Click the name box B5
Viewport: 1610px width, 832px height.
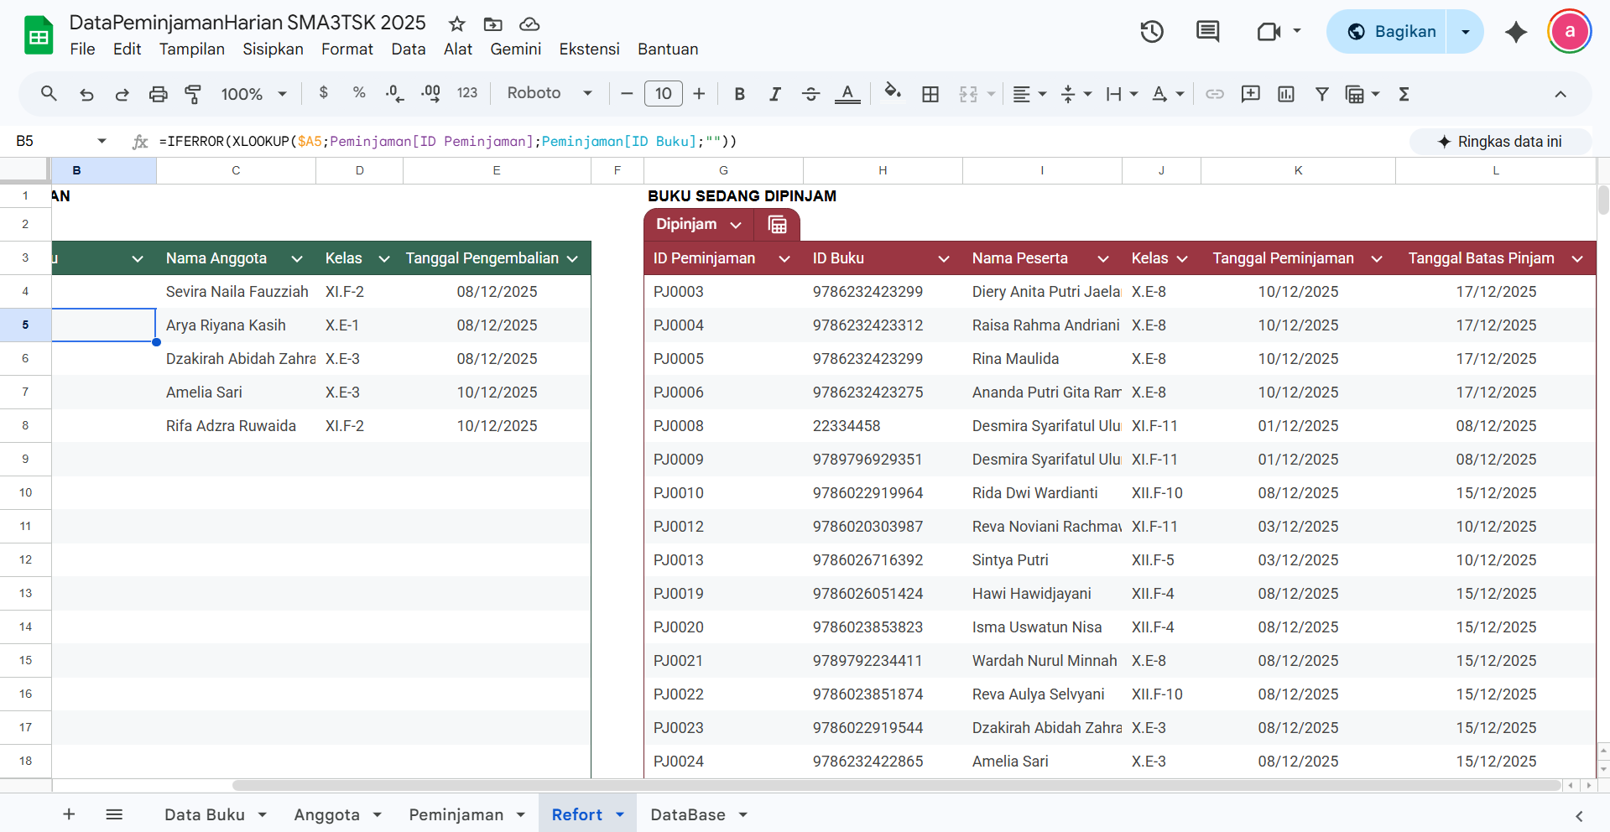pyautogui.click(x=60, y=141)
